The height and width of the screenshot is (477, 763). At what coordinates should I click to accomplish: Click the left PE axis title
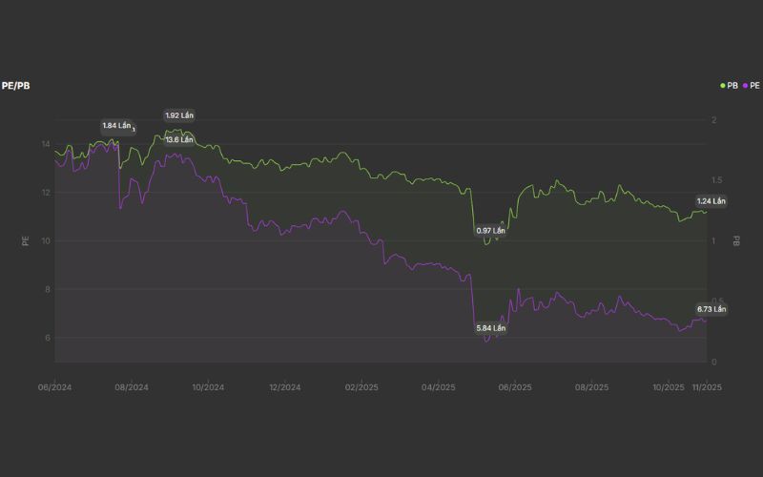point(25,241)
